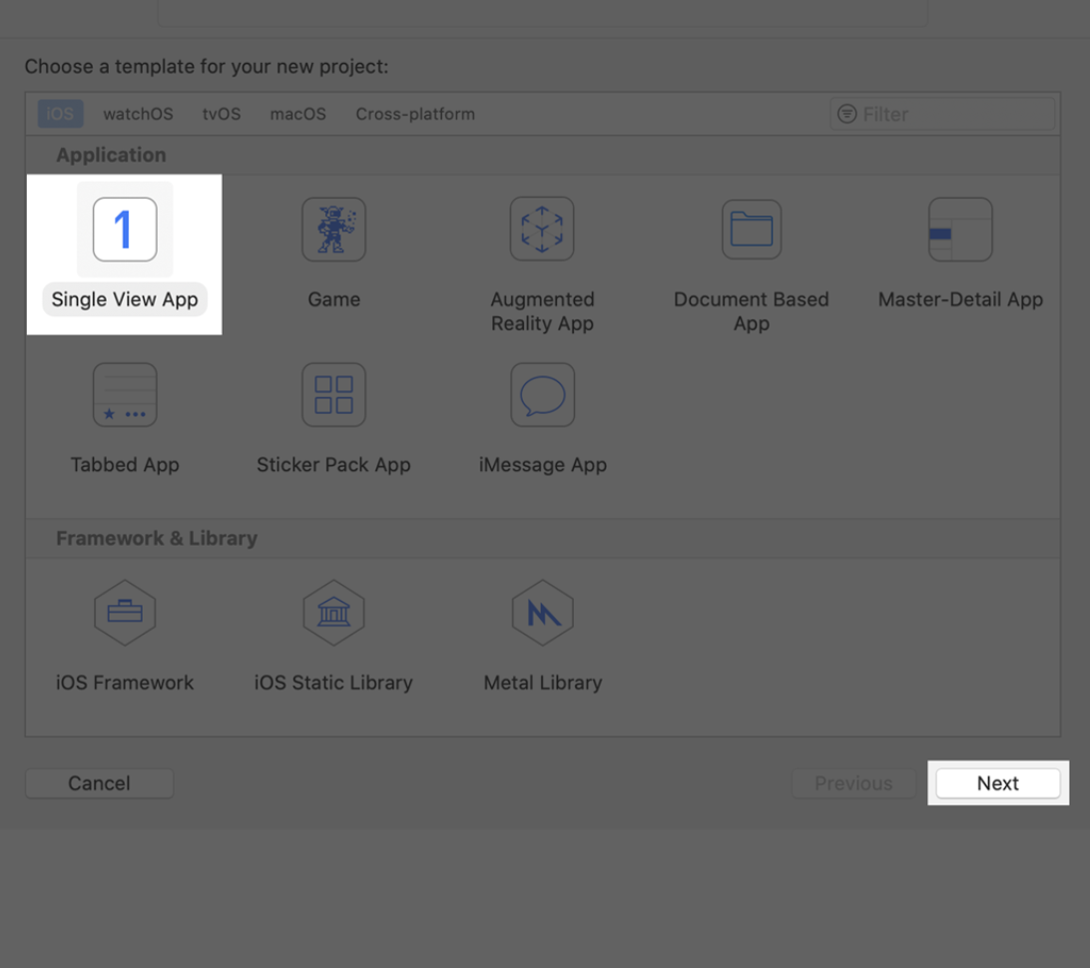Open the Cross-platform tab
Image resolution: width=1090 pixels, height=968 pixels.
(x=415, y=114)
